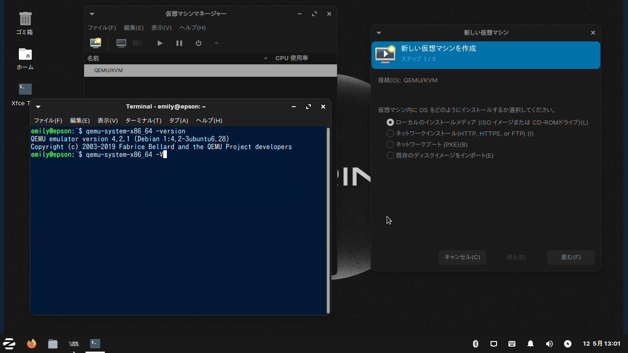Click the CPU 使用率 column header
This screenshot has width=628, height=353.
click(292, 58)
